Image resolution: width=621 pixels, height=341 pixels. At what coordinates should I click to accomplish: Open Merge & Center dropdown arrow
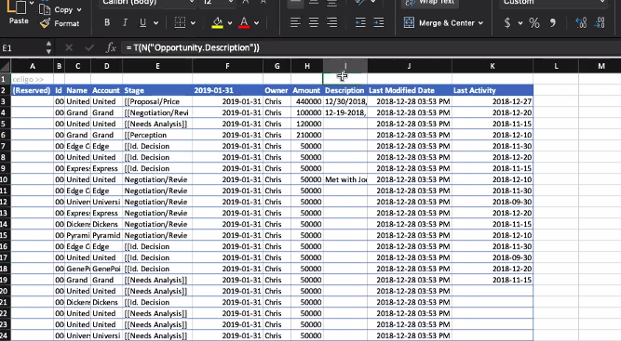480,23
